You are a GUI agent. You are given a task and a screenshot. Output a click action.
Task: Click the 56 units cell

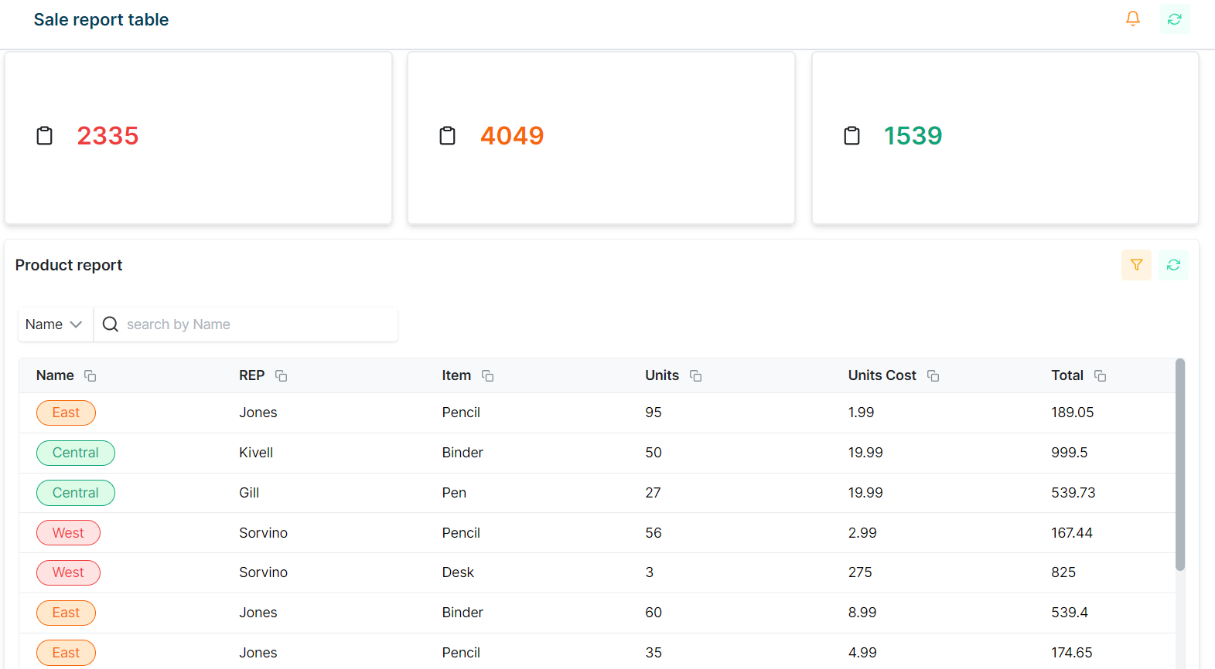[x=654, y=533]
